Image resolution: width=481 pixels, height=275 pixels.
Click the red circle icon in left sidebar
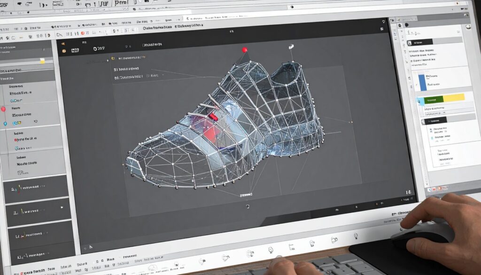point(4,109)
